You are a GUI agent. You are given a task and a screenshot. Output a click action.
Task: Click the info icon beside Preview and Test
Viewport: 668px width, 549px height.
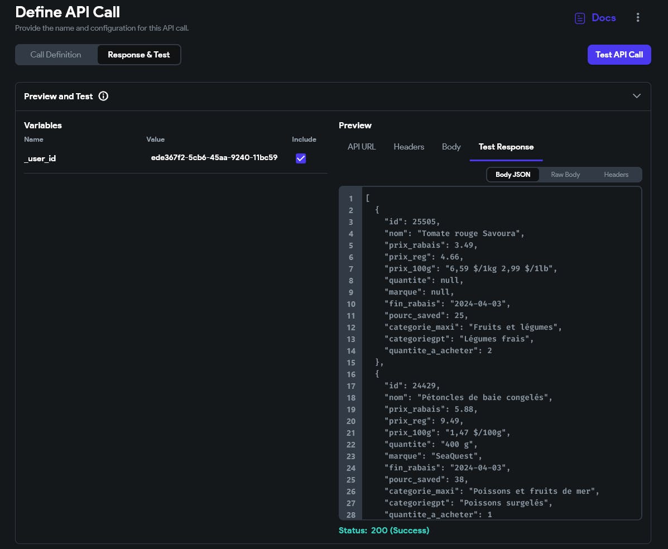(103, 96)
